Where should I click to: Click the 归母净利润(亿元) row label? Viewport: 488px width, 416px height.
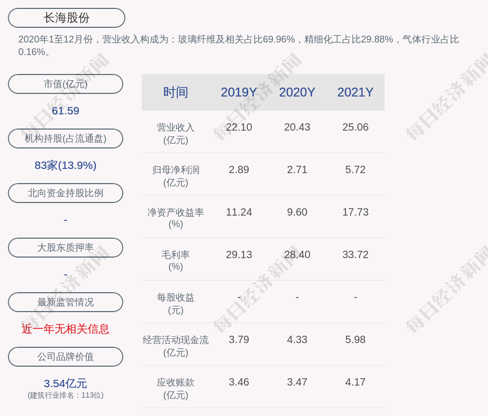coord(176,176)
